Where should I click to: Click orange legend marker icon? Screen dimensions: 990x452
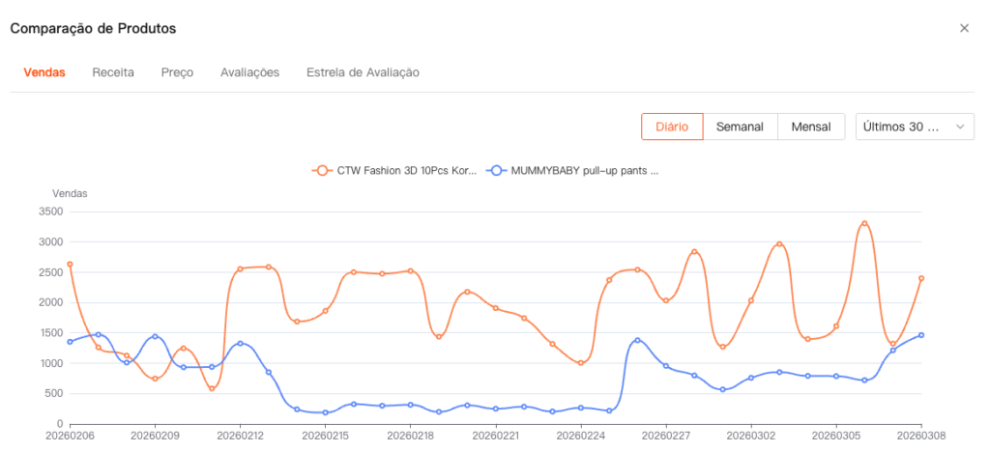tap(322, 171)
